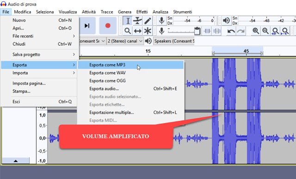Viewport: 296px width, 179px height.
Task: Click the Audacity headphones title bar icon
Action: coord(3,4)
